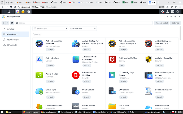Click the Audio Station music icon

(x=39, y=75)
